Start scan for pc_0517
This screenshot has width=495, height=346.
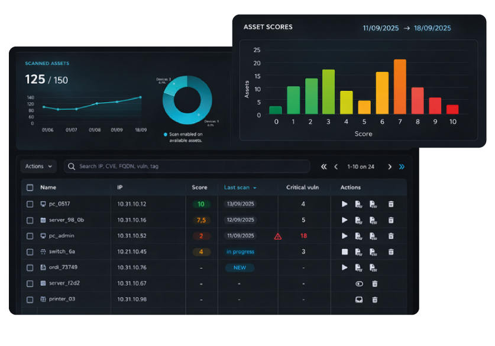click(345, 204)
